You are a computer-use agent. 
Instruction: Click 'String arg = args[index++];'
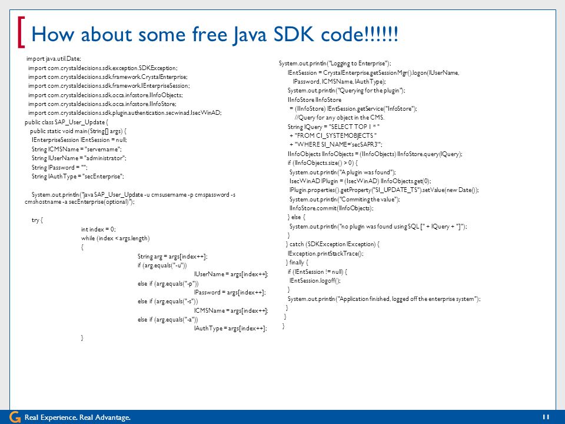point(172,256)
